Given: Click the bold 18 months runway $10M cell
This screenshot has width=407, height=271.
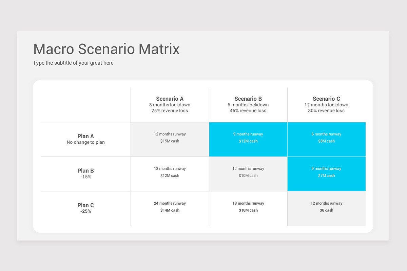Looking at the screenshot, I should coord(248,208).
